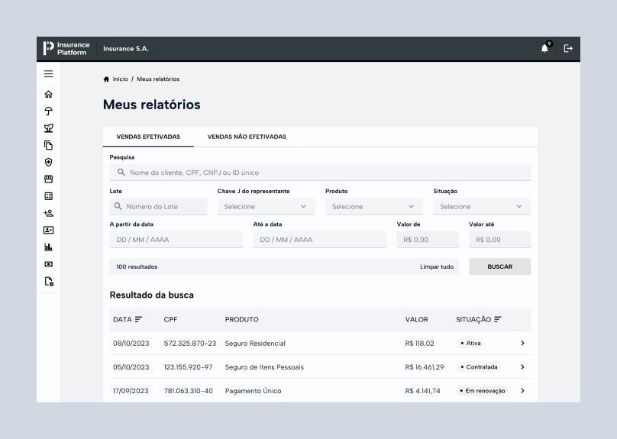Click the BUSCAR button
Viewport: 617px width, 439px height.
(x=499, y=266)
